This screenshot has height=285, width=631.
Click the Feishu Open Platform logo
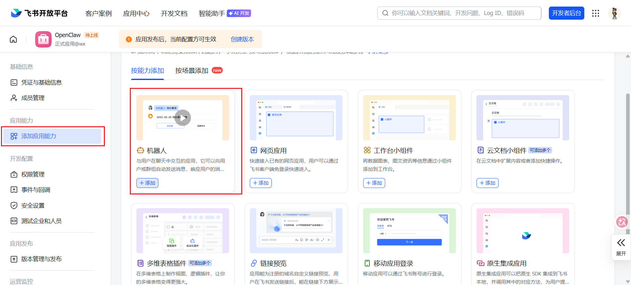coord(39,13)
